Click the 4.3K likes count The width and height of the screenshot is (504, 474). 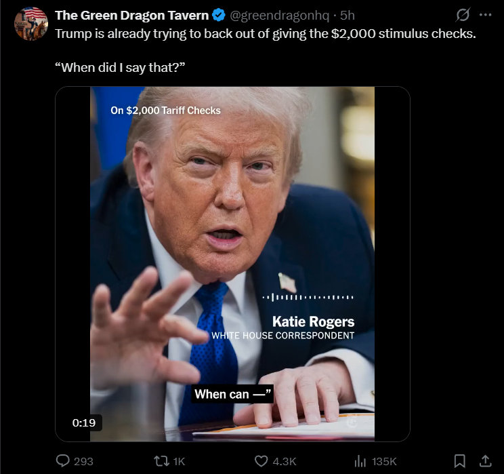(285, 461)
